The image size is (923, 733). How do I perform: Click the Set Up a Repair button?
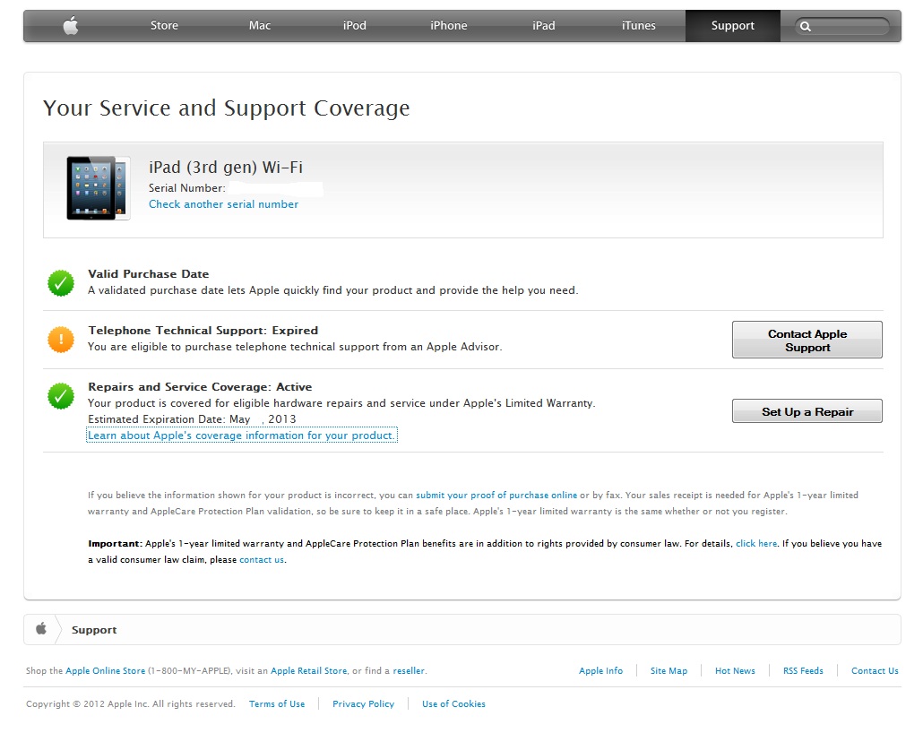[807, 411]
